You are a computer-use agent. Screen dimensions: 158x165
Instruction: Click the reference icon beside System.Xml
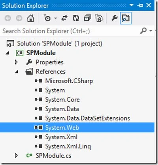[38, 137]
